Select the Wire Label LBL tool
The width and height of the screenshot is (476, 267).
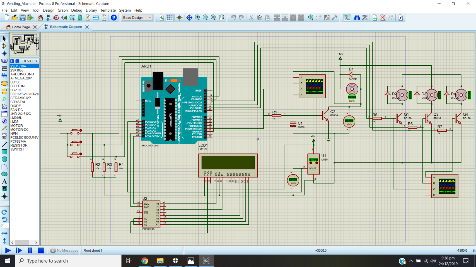tap(4, 61)
